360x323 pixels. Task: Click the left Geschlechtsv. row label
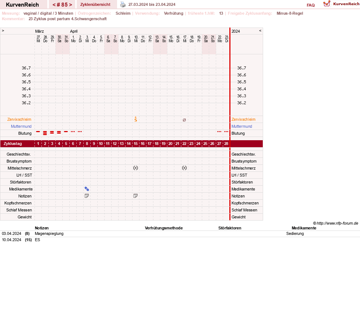(19, 154)
